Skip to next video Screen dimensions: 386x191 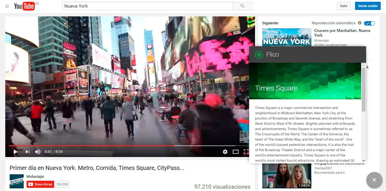(x=27, y=152)
